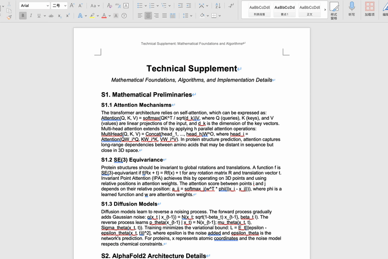
Task: Open the font size dropdown
Action: click(59, 5)
